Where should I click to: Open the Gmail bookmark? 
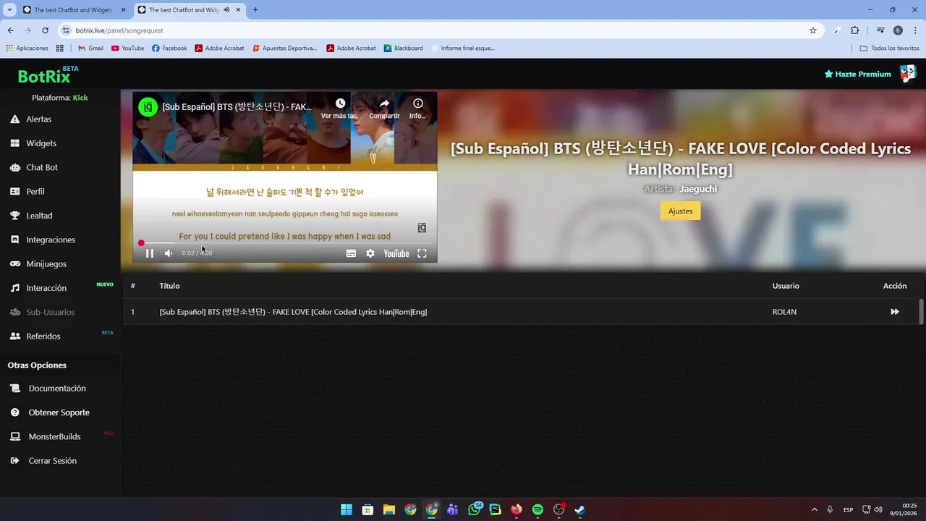90,48
